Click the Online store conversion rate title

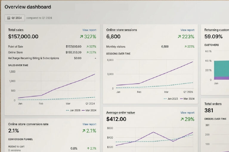click(x=28, y=124)
